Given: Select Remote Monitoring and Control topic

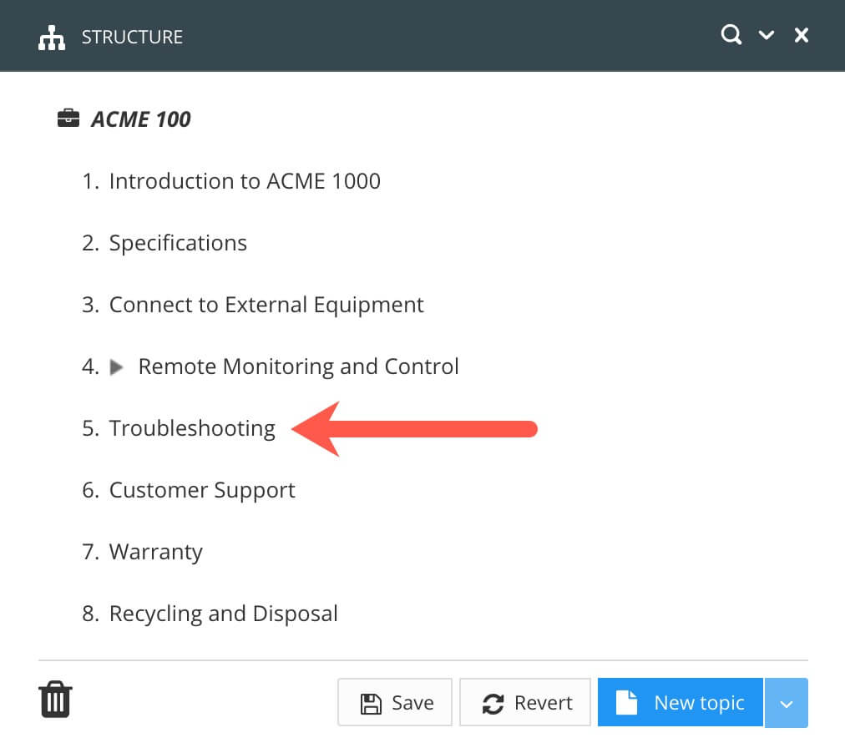Looking at the screenshot, I should 298,366.
